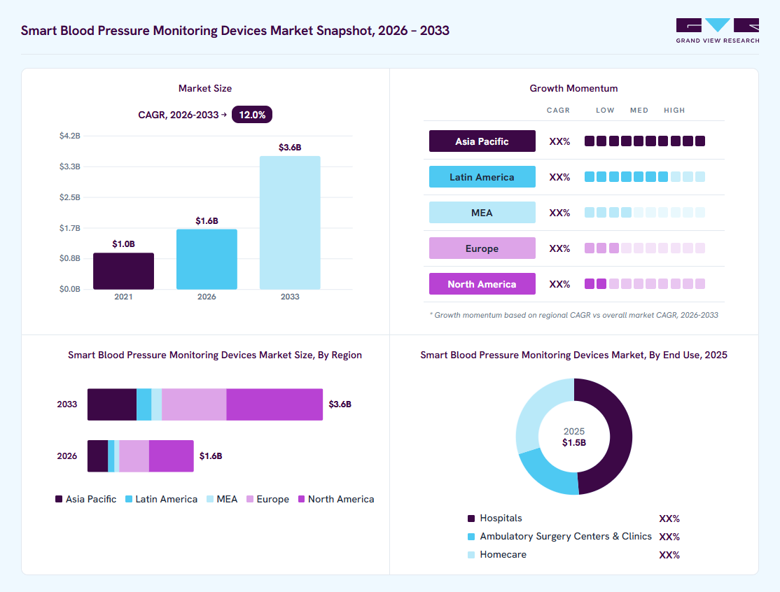
Task: Click Ambulatory Surgery Centers & Clinics legend swatch
Action: click(x=471, y=537)
